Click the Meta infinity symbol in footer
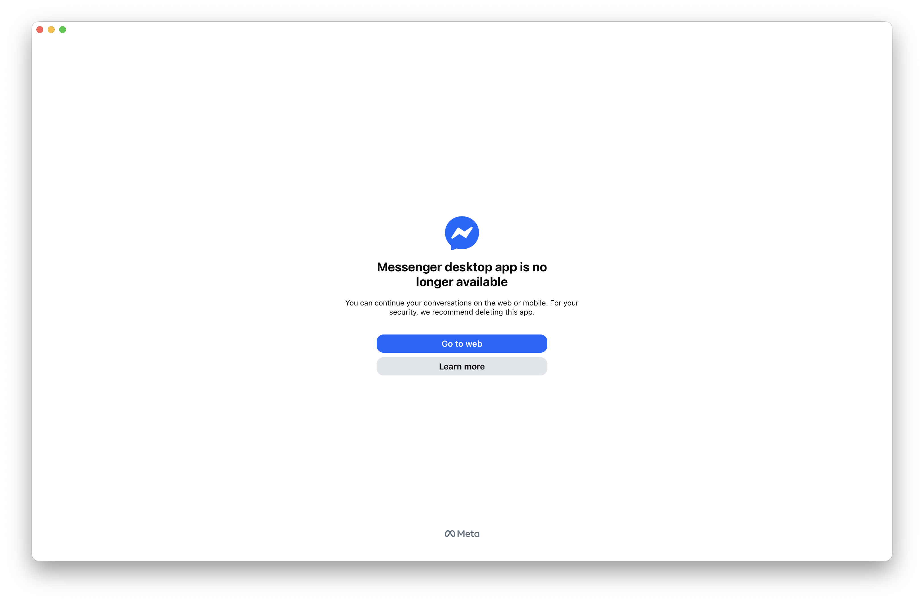Viewport: 924px width, 603px height. [x=449, y=534]
